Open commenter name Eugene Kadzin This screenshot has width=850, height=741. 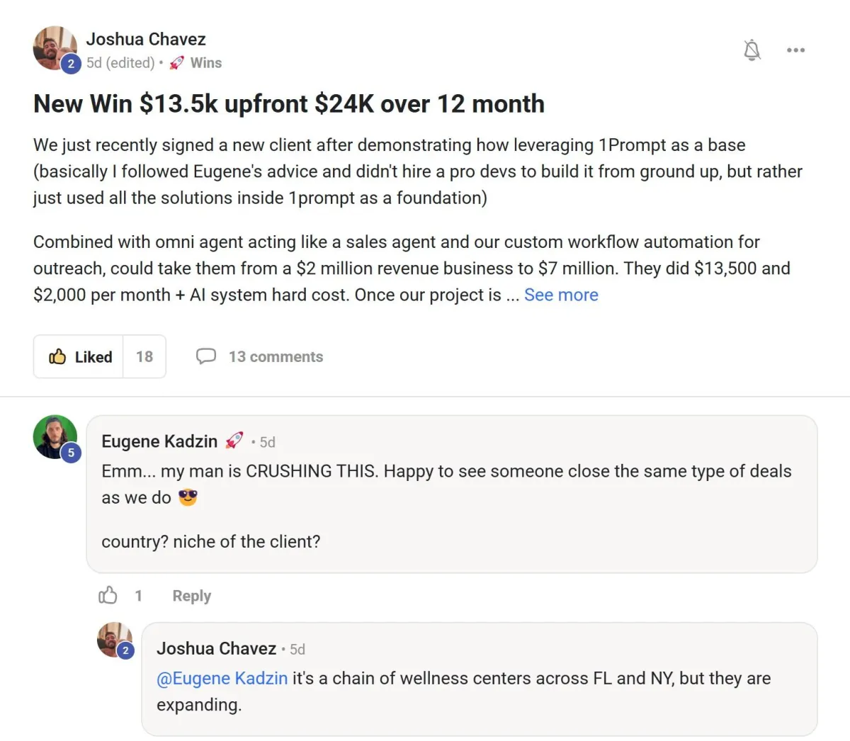coord(159,441)
